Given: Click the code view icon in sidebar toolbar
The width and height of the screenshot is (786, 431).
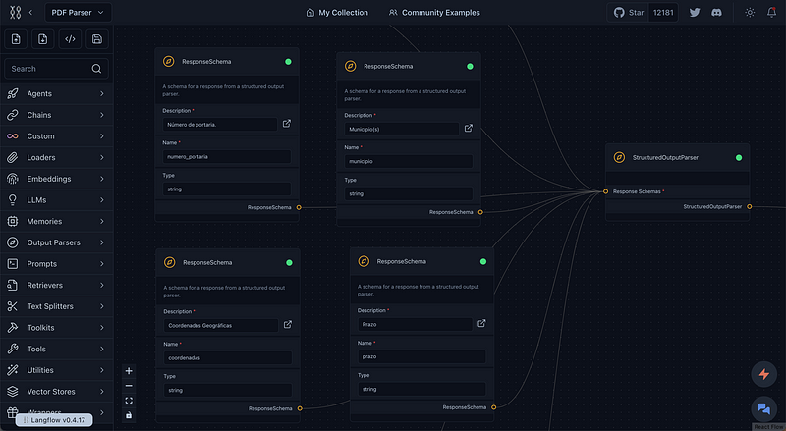Looking at the screenshot, I should (x=70, y=39).
